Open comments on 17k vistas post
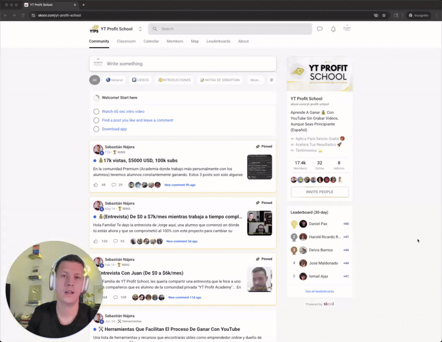The image size is (442, 342). pyautogui.click(x=114, y=185)
